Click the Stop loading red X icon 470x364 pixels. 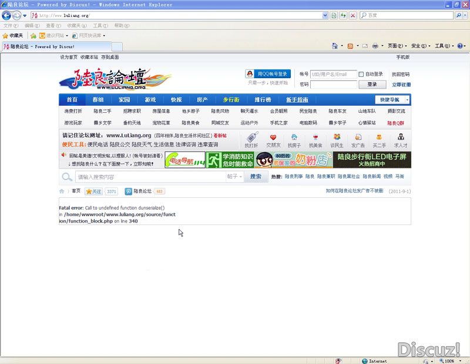(352, 15)
